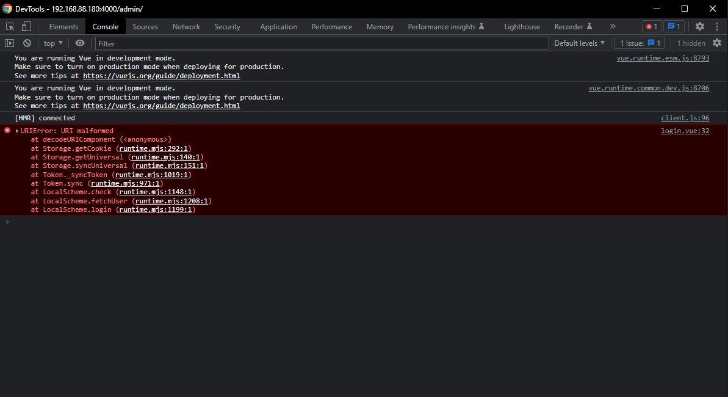The height and width of the screenshot is (397, 728).
Task: Open client.js:96 source link
Action: pos(685,118)
